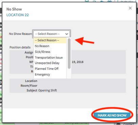Click the 'Subject Opening Shift' text
The height and width of the screenshot is (125, 138).
tap(42, 90)
